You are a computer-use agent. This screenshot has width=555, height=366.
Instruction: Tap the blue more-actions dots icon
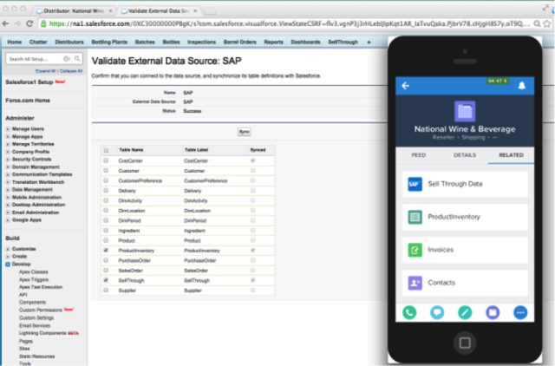[521, 312]
